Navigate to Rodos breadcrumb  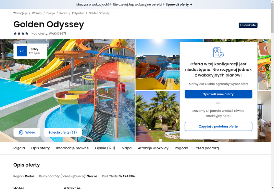pos(63,13)
